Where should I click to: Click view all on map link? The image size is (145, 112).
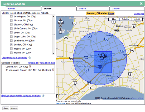coord(47,63)
